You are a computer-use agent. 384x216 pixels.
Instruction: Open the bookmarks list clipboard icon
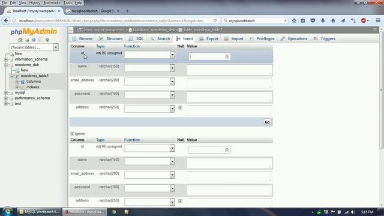(303, 21)
